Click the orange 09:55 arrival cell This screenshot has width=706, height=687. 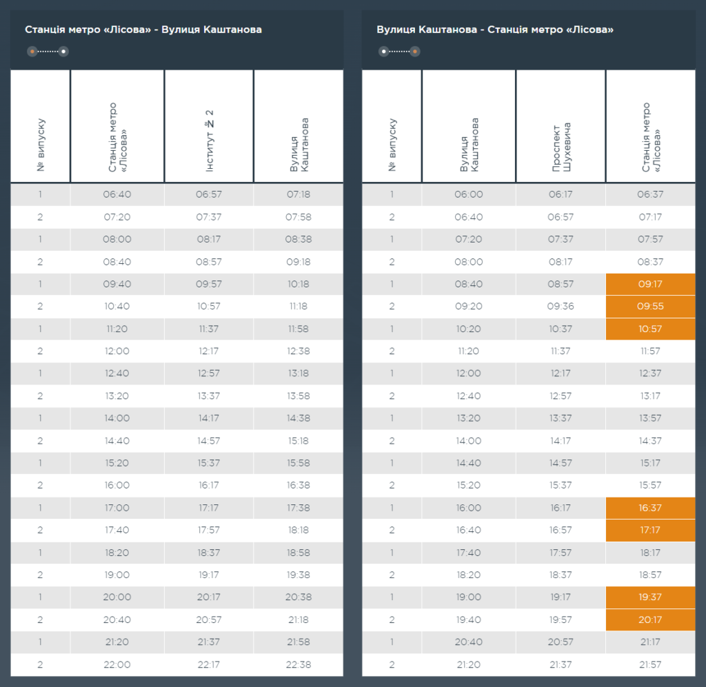click(x=650, y=307)
